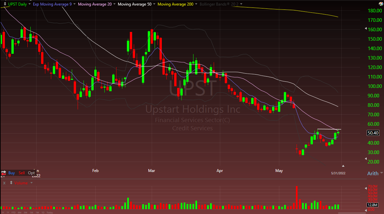384x214 pixels.
Task: Click the move arrows icon beside Volume
Action: 11,183
